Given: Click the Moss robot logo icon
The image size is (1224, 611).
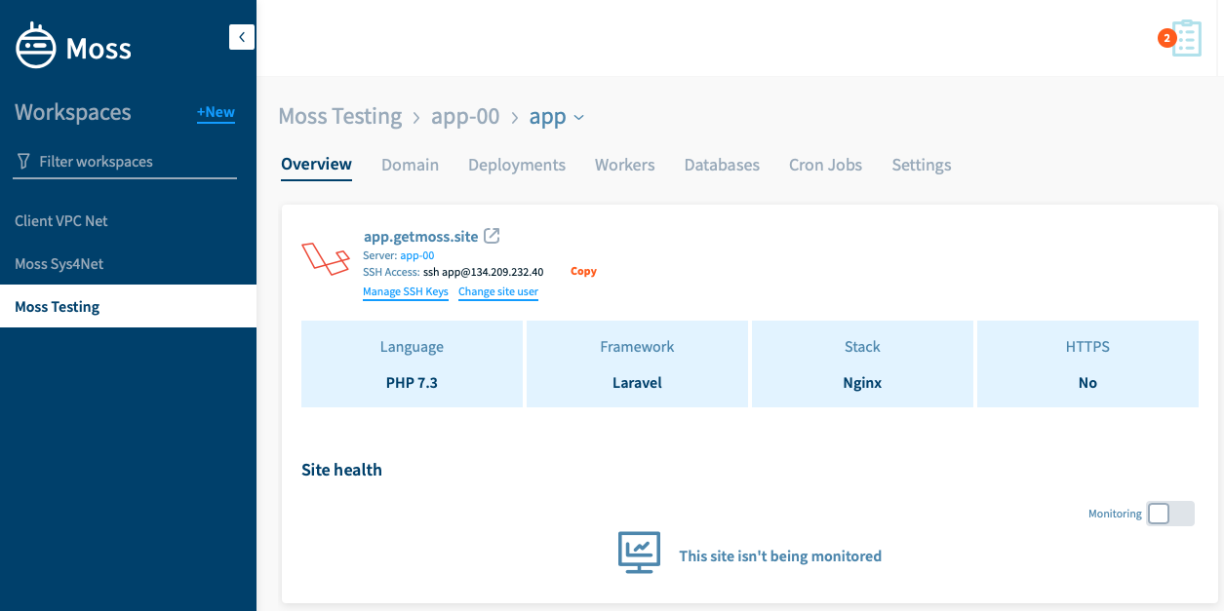Looking at the screenshot, I should 36,46.
